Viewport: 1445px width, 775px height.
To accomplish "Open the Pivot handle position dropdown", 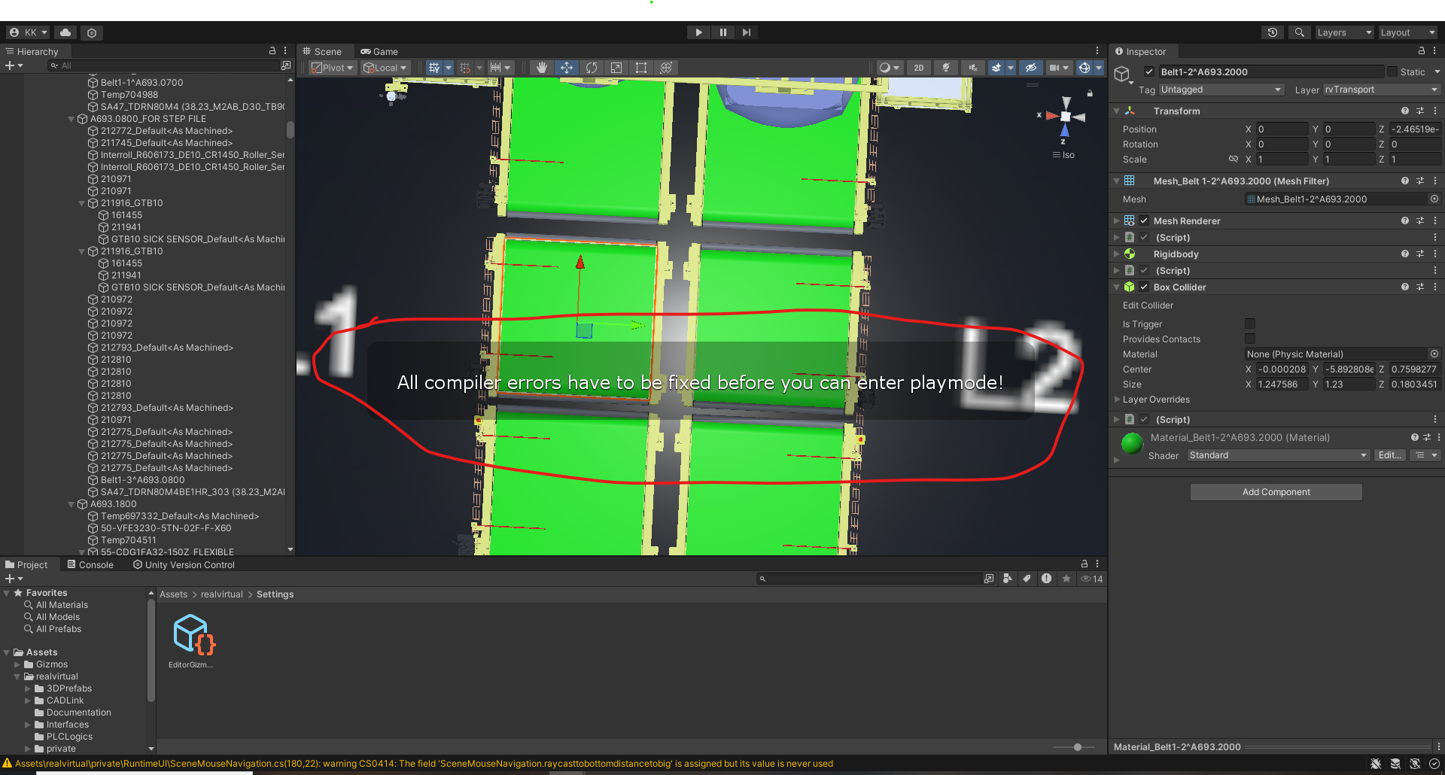I will coord(332,68).
